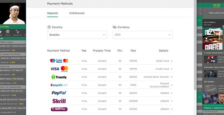The height and width of the screenshot is (115, 224).
Task: Click the PayPal logo
Action: pyautogui.click(x=59, y=93)
